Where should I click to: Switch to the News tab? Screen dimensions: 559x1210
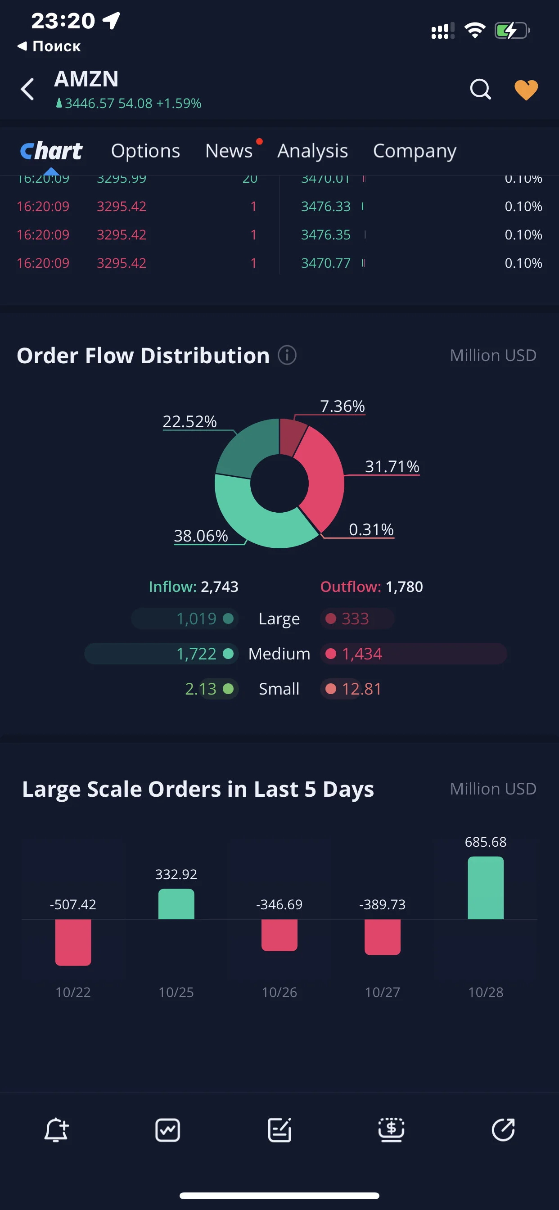(229, 151)
